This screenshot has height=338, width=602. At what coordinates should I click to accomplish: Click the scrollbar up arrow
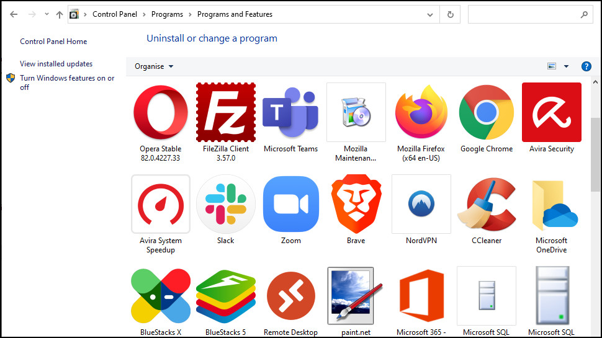click(x=595, y=82)
